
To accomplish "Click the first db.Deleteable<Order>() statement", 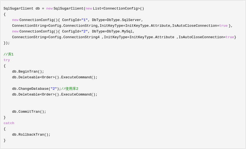I will pos(54,78).
